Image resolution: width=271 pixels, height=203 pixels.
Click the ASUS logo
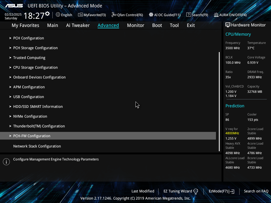pyautogui.click(x=14, y=6)
